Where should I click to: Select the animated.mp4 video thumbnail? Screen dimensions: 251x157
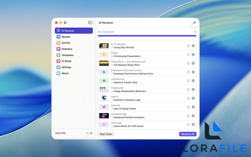(x=104, y=116)
